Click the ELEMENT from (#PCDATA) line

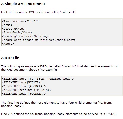click(x=24, y=86)
